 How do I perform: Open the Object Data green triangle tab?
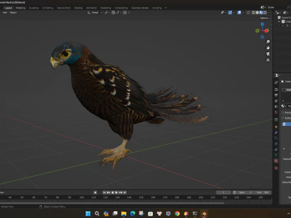click(x=276, y=155)
